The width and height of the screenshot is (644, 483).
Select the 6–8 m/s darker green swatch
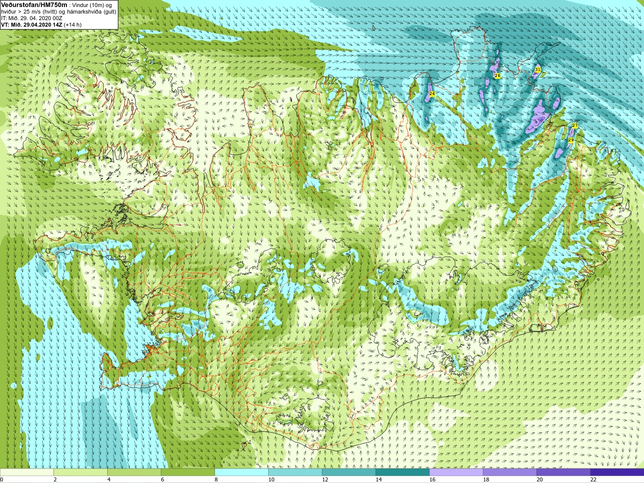188,472
